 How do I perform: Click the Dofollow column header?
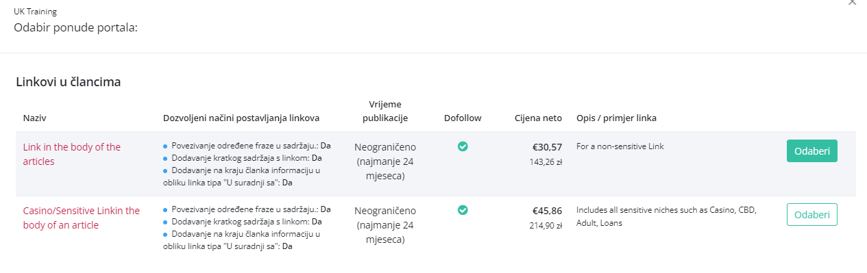pyautogui.click(x=463, y=118)
